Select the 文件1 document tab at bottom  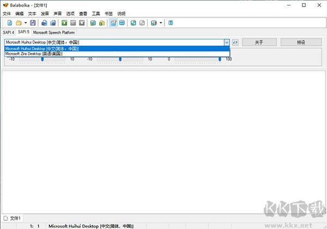coord(13,218)
